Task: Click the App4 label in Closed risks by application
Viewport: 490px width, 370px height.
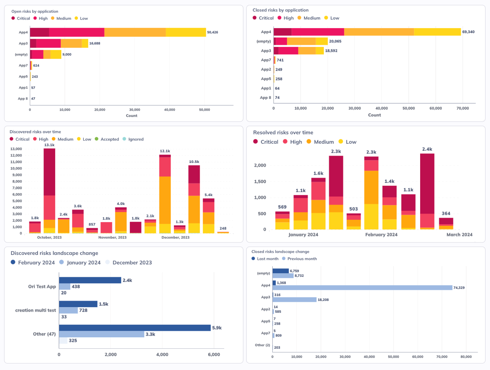Action: (265, 31)
